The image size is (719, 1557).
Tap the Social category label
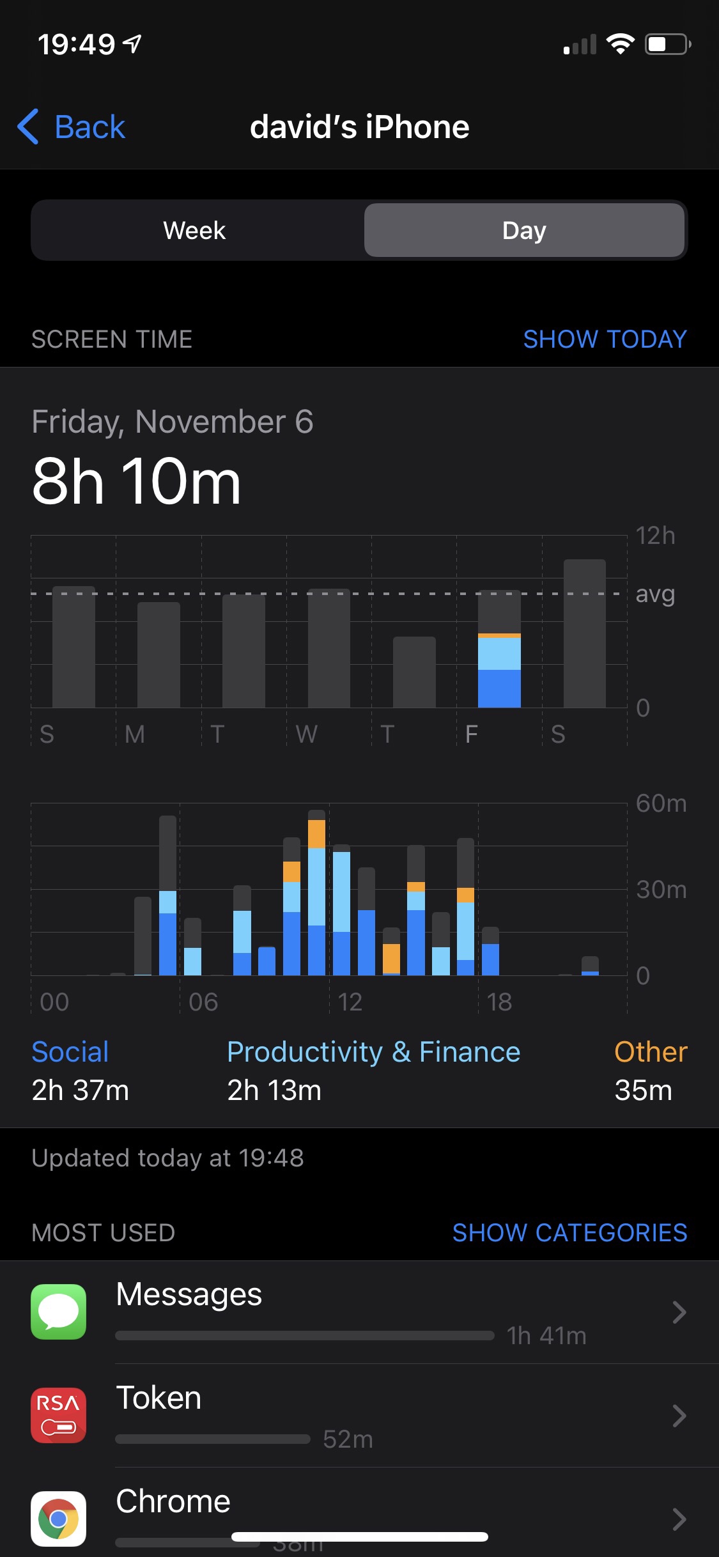(70, 1052)
